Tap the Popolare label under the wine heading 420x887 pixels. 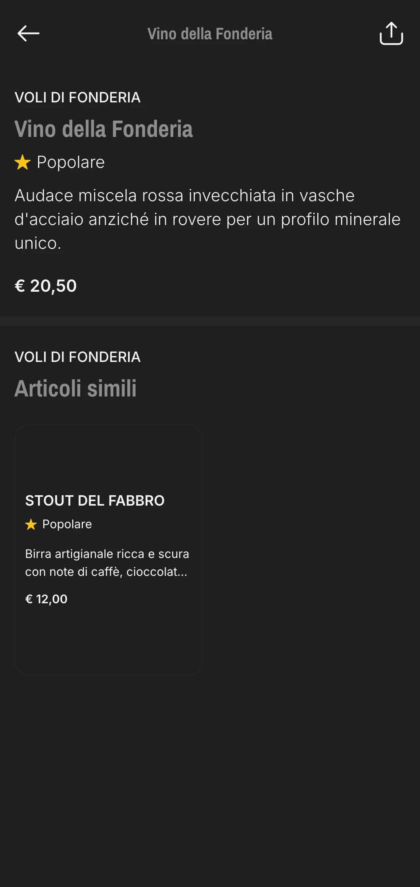[71, 162]
